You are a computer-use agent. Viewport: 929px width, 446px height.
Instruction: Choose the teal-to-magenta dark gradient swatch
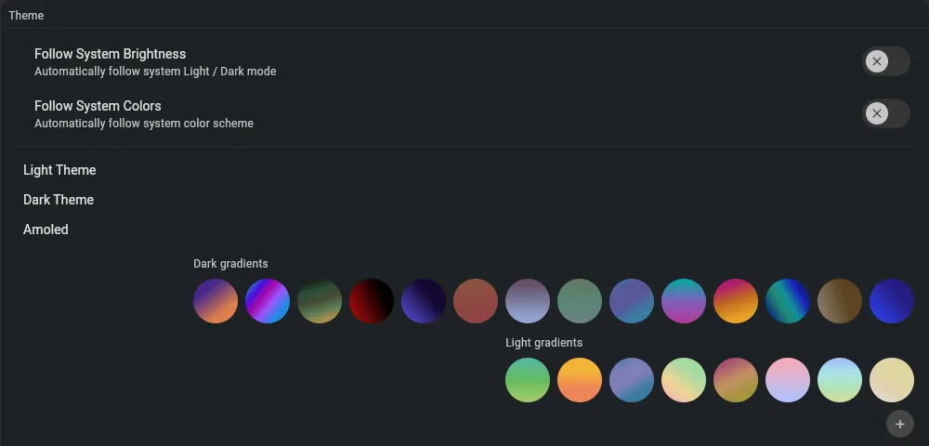tap(684, 301)
